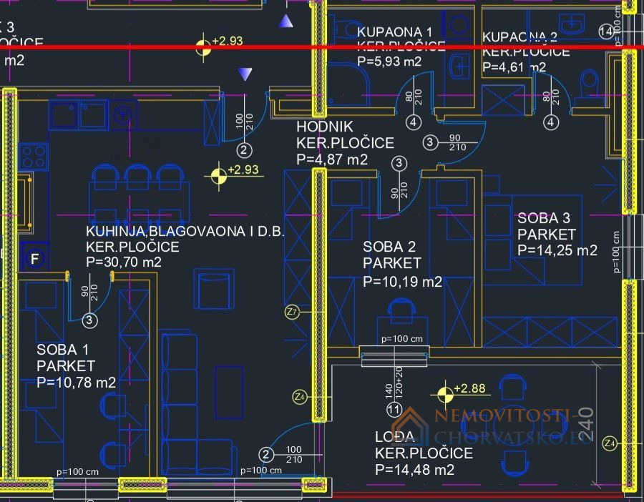The width and height of the screenshot is (644, 502).
Task: Click the KUPAONA 2 room label
Action: point(519,37)
